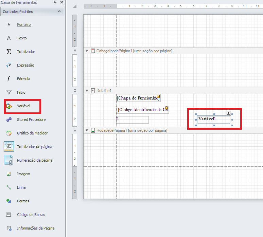Open the smart tag of Variável1 control
This screenshot has height=237, width=263.
click(228, 113)
